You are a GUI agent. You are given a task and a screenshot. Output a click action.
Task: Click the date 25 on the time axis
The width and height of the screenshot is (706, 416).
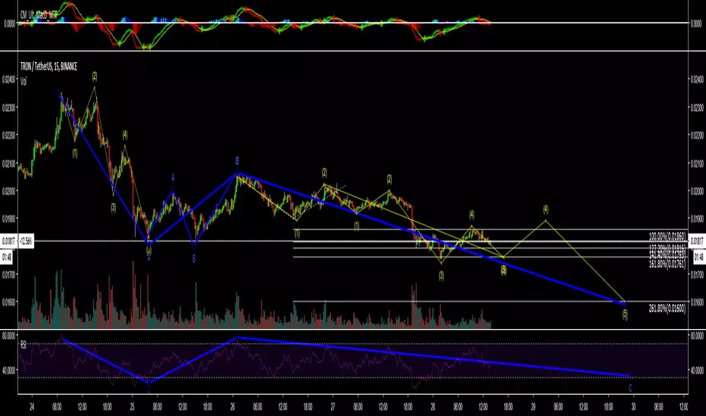pos(132,407)
